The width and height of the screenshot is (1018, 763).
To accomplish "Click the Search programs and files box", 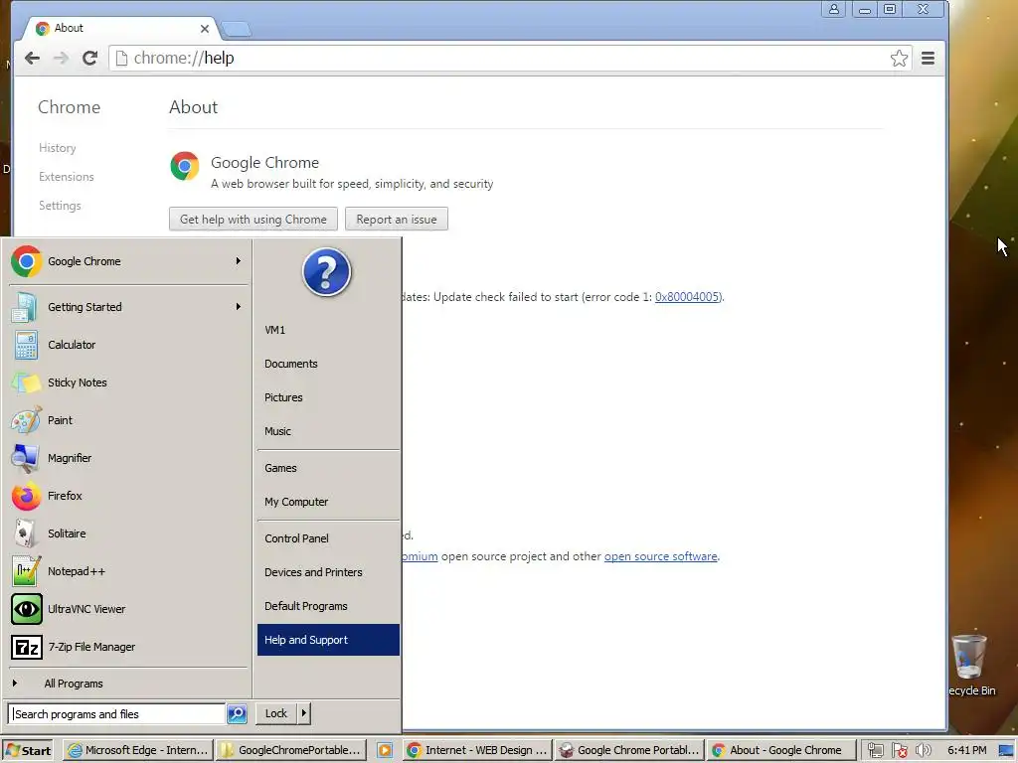I will click(117, 713).
